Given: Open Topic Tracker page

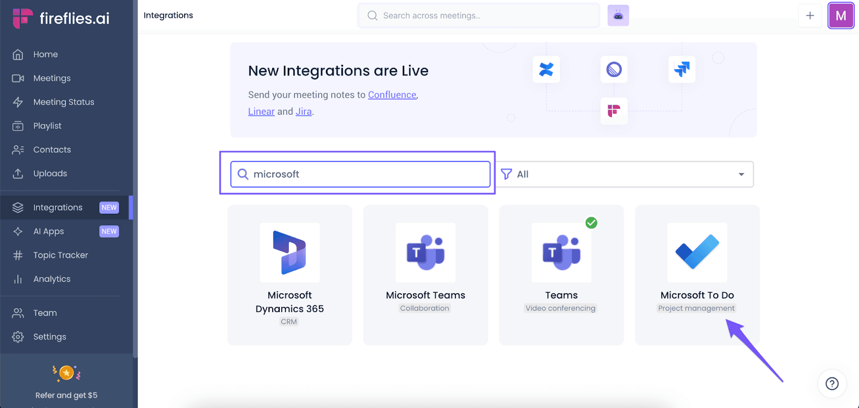Looking at the screenshot, I should [x=60, y=255].
